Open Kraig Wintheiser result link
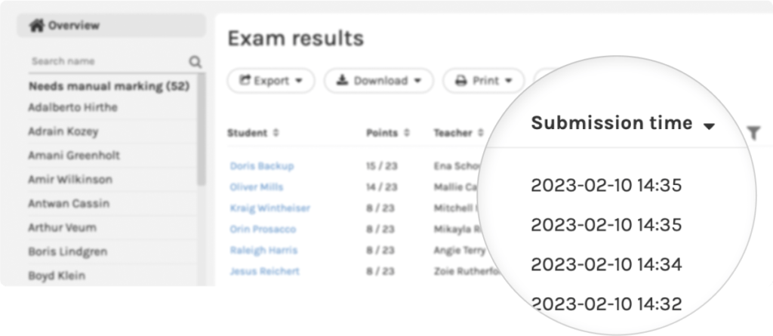The width and height of the screenshot is (773, 336). point(269,208)
